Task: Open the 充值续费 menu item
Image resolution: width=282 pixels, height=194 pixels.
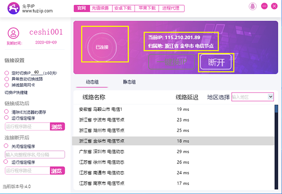Action: tap(101, 8)
